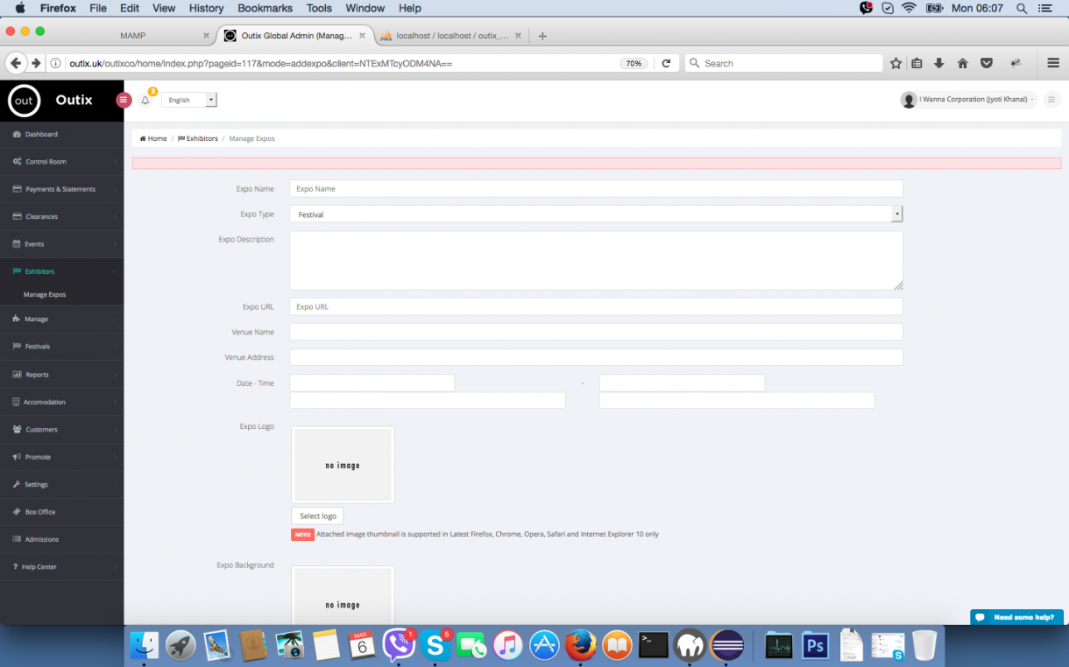This screenshot has width=1069, height=667.
Task: Click the top-right grey menu icon
Action: tap(1051, 100)
